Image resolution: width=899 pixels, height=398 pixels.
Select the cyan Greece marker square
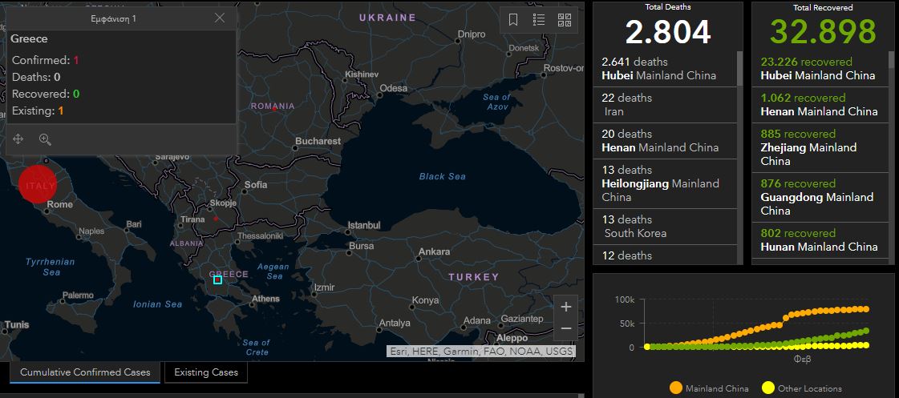(217, 279)
